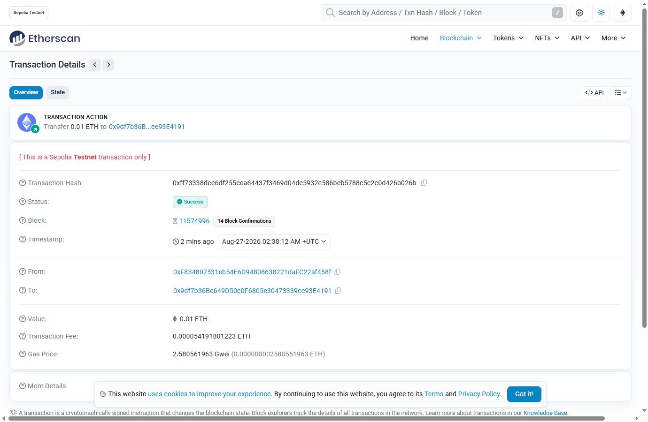Open the Privacy Policy link
The height and width of the screenshot is (422, 648).
(479, 394)
